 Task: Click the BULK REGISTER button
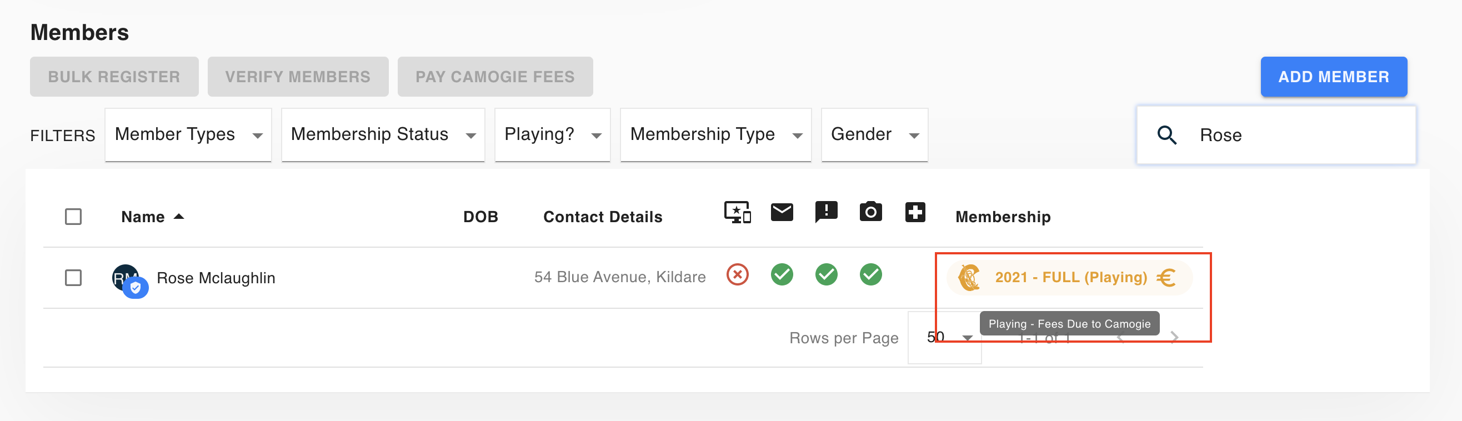[x=114, y=77]
